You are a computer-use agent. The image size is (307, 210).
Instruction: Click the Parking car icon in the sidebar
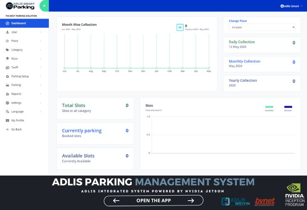pos(7,85)
